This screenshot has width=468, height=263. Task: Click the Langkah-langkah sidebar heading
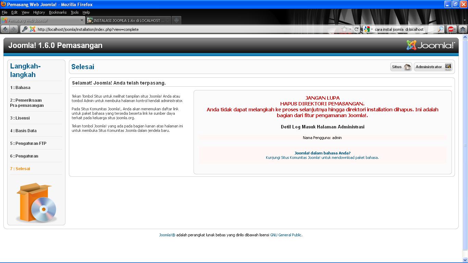point(25,70)
